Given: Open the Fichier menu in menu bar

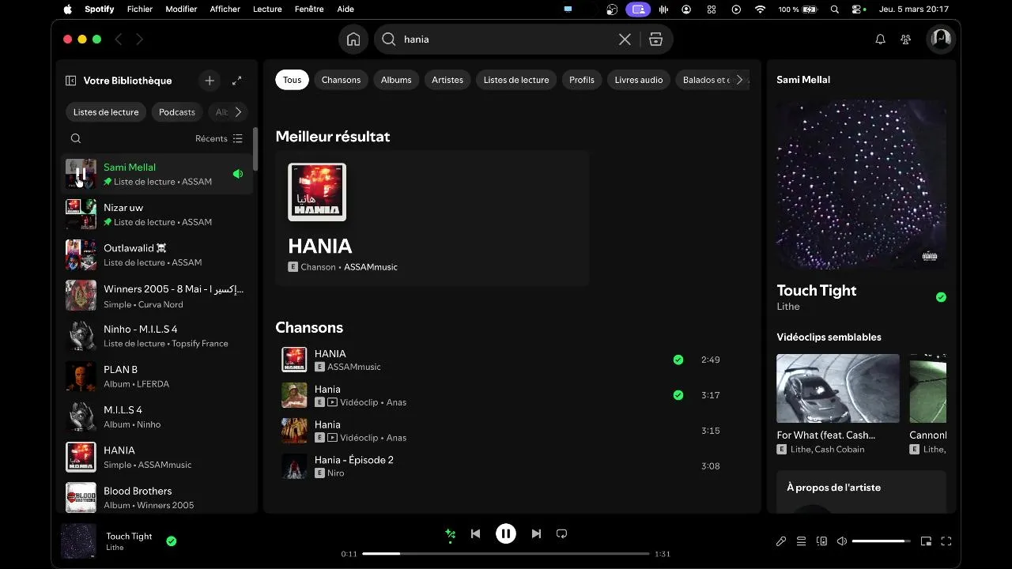Looking at the screenshot, I should coord(140,9).
